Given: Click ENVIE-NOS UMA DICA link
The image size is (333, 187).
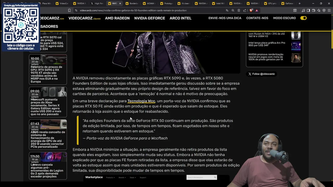Looking at the screenshot, I should pos(225,18).
